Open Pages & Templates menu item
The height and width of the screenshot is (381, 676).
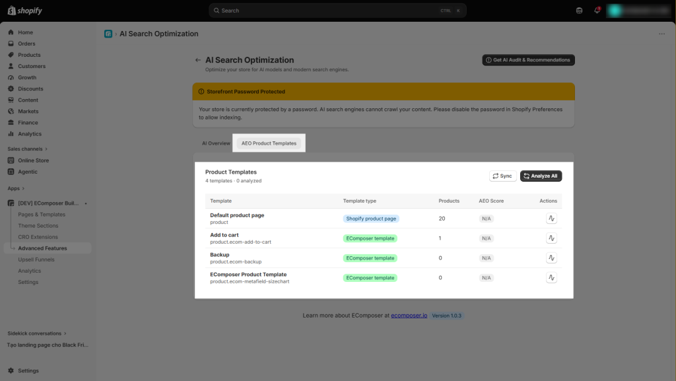[42, 214]
